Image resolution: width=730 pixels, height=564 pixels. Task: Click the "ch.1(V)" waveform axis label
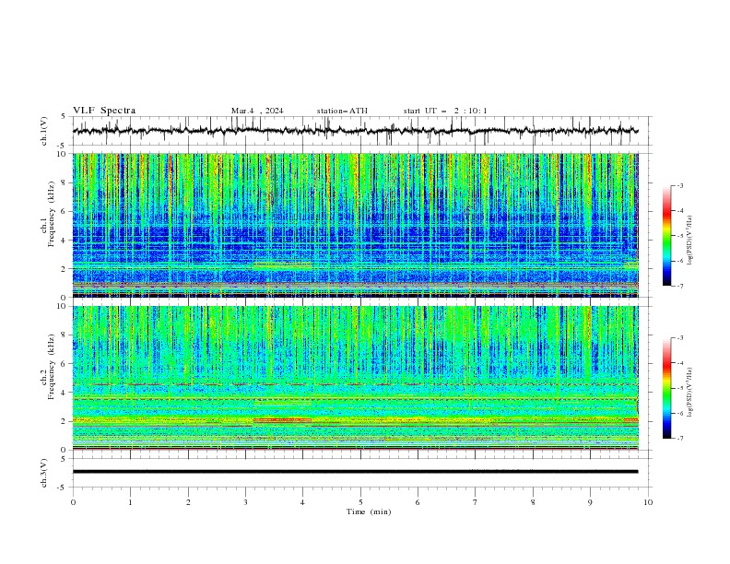pos(44,131)
